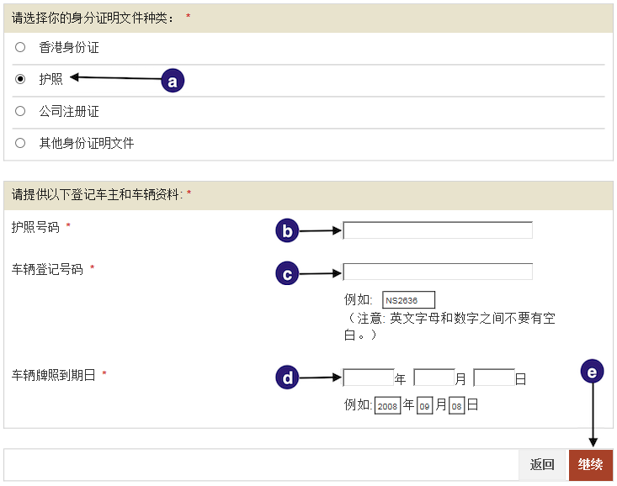Screen dimensions: 617x486
Task: Click the circled 'c' marker icon
Action: pos(287,273)
